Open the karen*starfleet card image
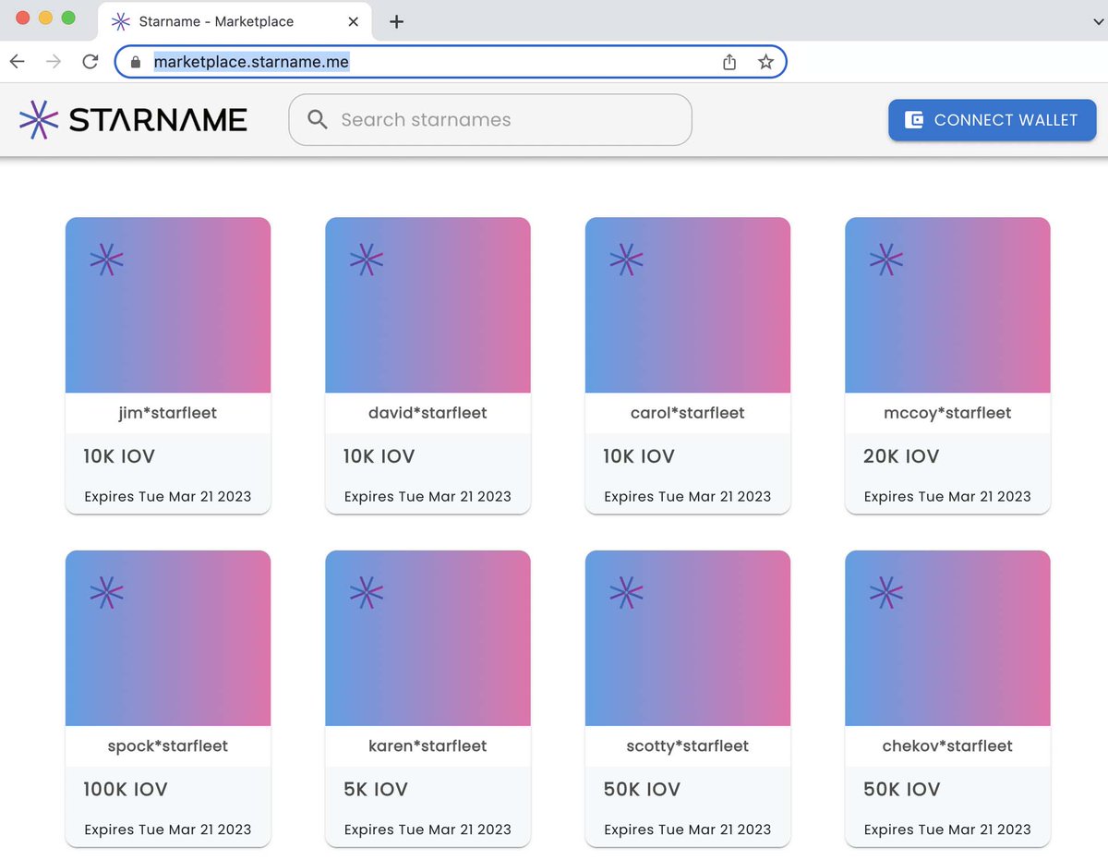The width and height of the screenshot is (1108, 860). tap(428, 638)
